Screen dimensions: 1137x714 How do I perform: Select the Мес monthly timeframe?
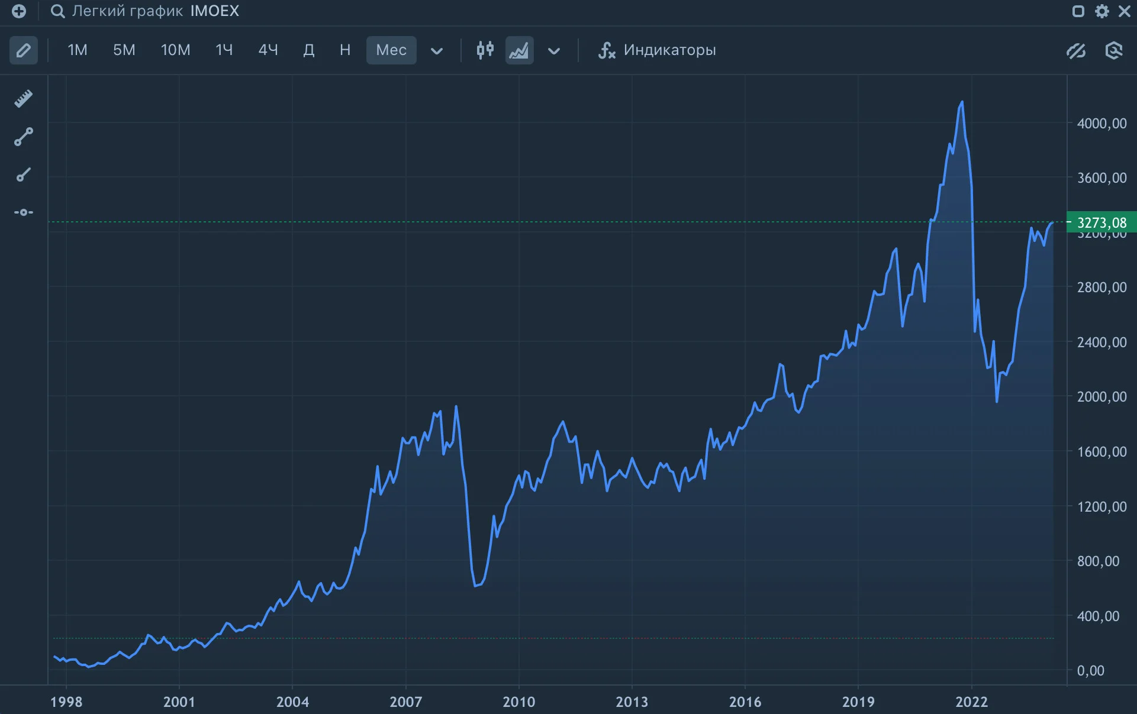(x=391, y=50)
